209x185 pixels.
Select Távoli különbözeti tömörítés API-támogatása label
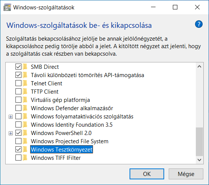click(x=87, y=75)
